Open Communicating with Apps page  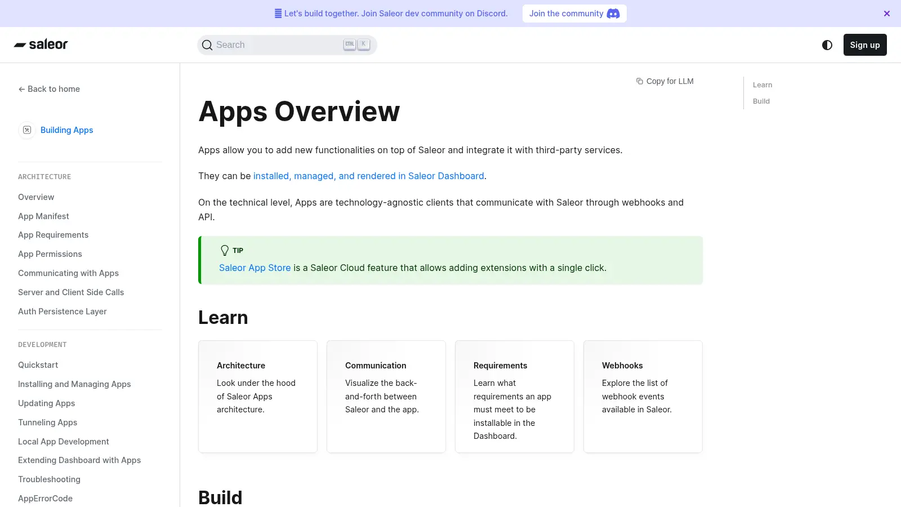tap(68, 273)
